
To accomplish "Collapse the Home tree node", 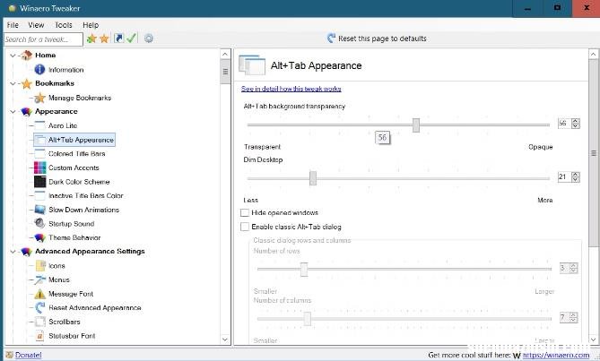I will (x=13, y=56).
